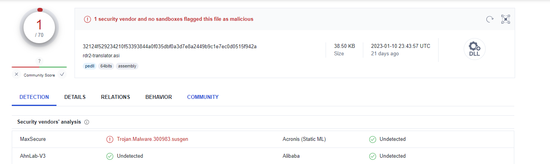Click the 64bits tag

point(106,66)
